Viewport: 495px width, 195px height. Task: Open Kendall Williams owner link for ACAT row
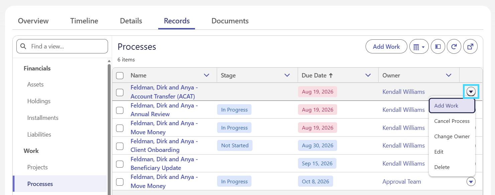coord(404,92)
